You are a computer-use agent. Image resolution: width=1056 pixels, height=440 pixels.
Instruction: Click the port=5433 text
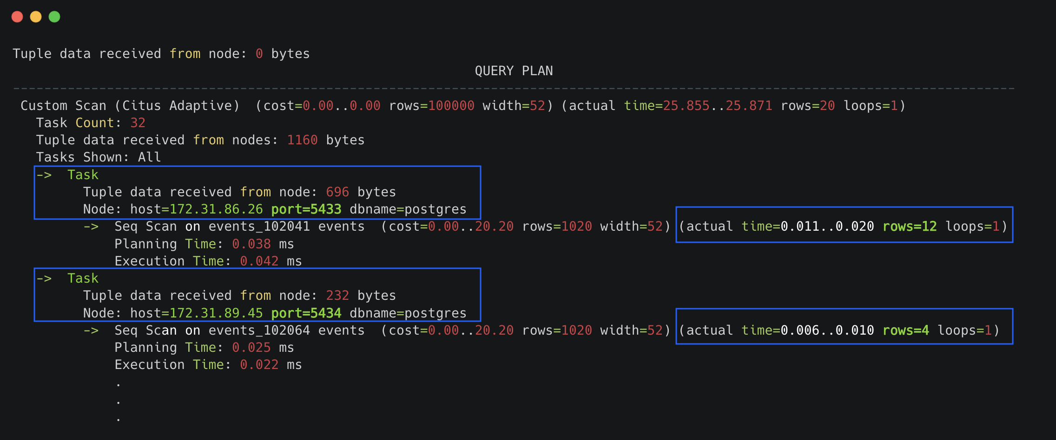click(x=306, y=209)
